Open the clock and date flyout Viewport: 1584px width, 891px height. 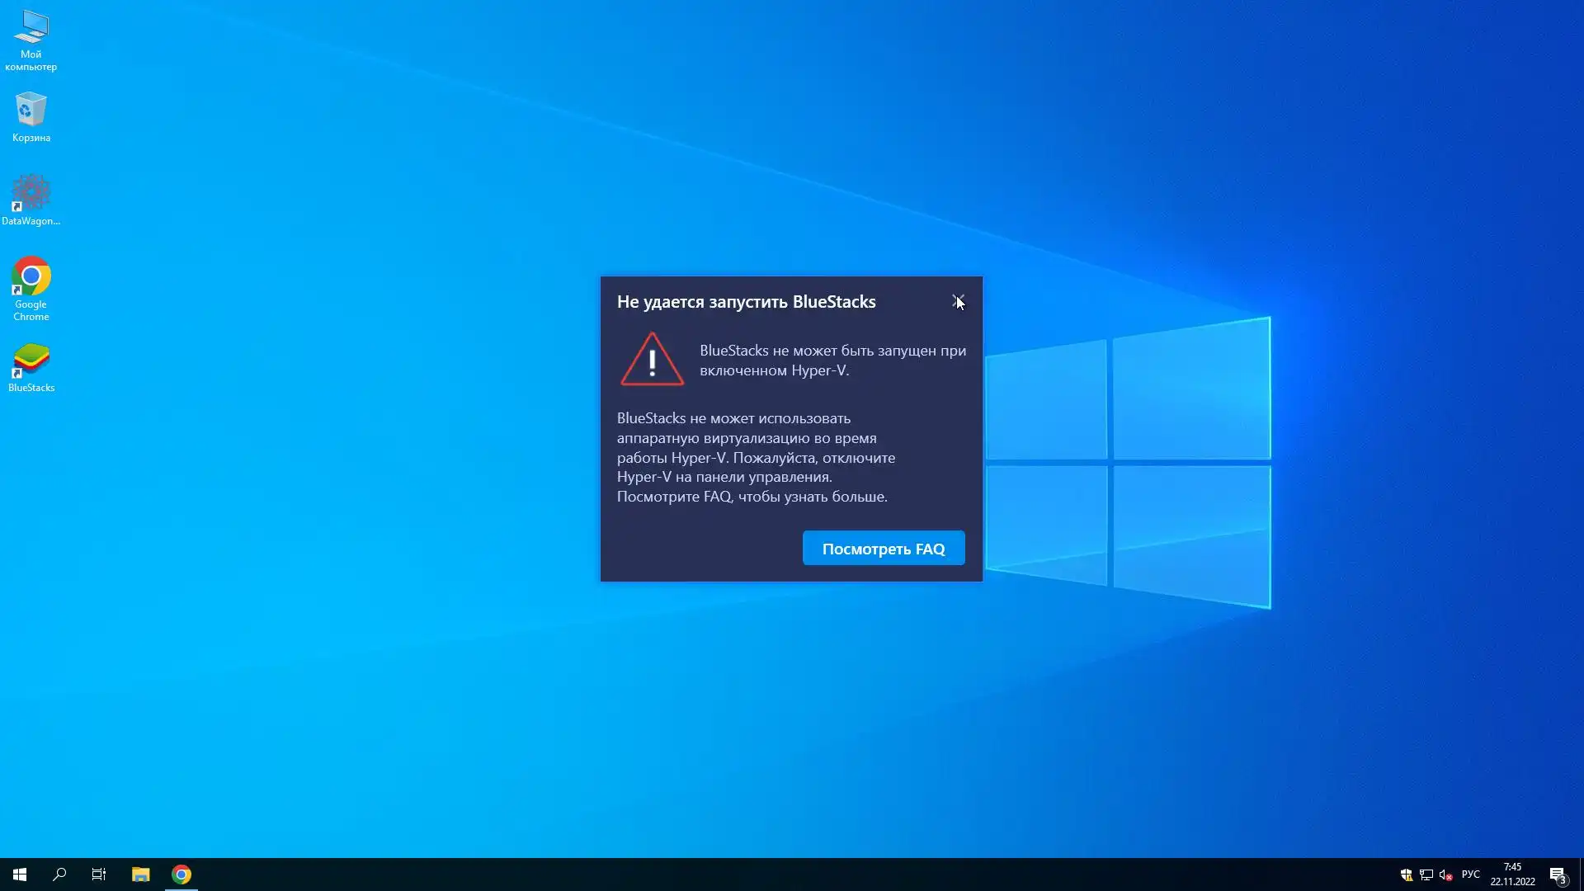click(x=1512, y=874)
